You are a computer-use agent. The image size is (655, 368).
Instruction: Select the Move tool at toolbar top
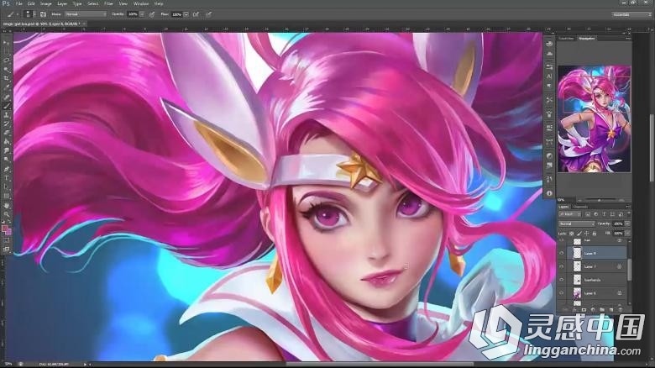[6, 42]
